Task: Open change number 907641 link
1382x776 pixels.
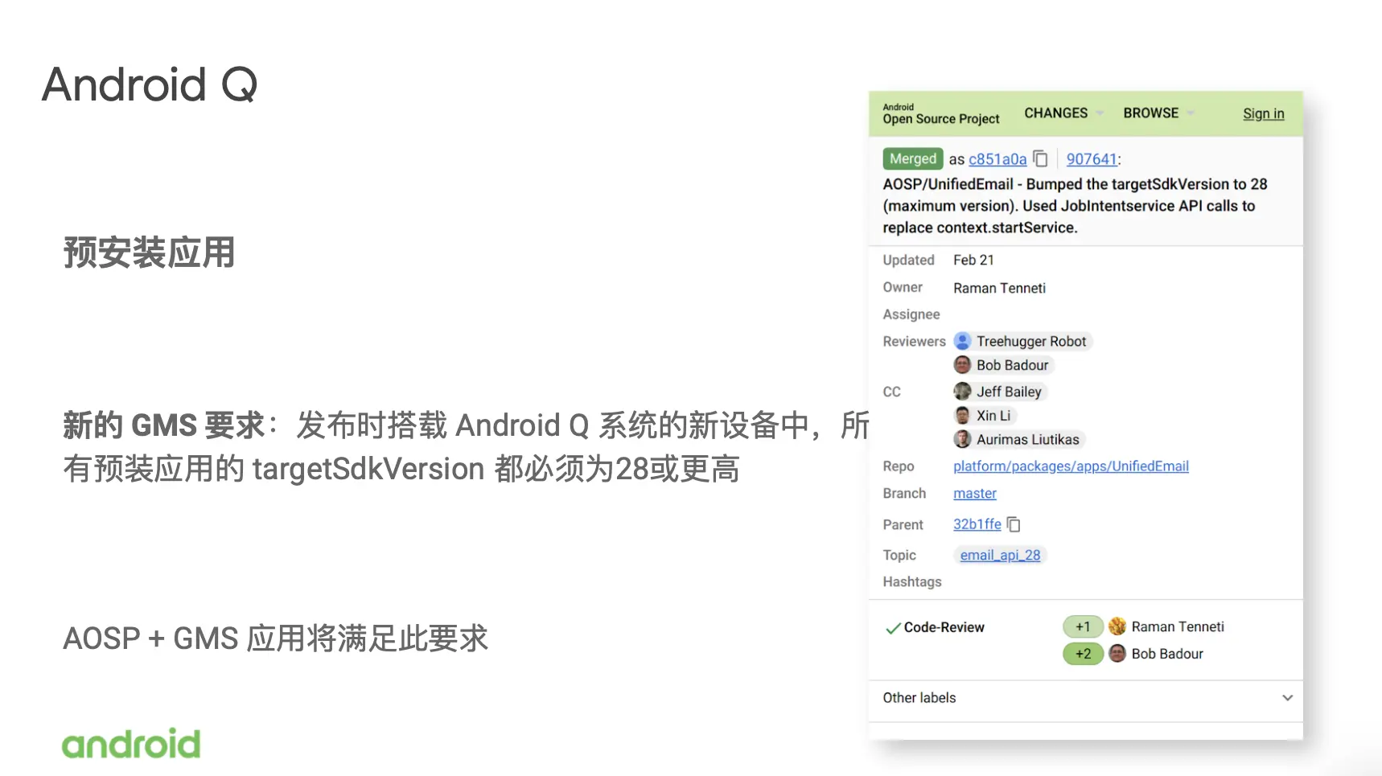Action: 1092,159
